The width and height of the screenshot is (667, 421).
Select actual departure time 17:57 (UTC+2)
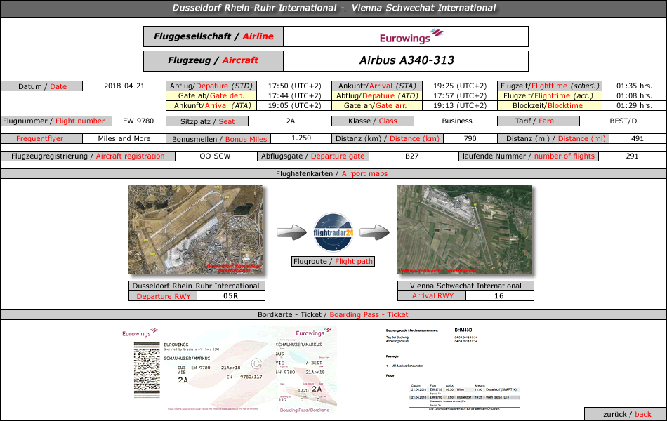coord(460,95)
